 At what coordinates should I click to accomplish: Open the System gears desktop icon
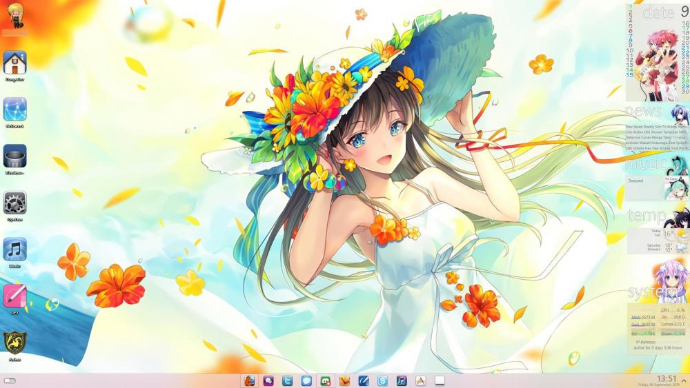pos(15,203)
